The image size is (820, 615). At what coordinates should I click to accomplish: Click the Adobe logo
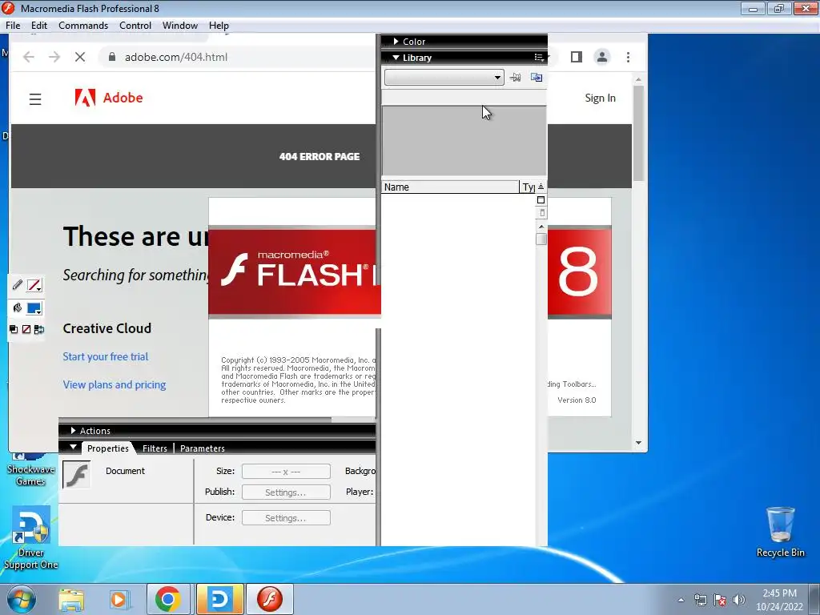tap(109, 98)
